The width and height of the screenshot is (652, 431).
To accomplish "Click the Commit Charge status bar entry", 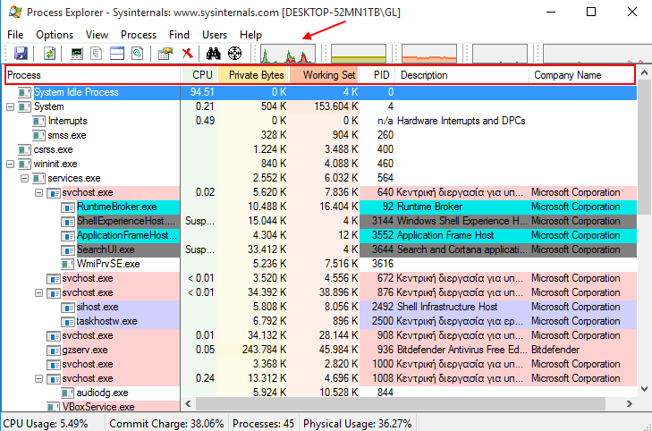I will [x=166, y=424].
